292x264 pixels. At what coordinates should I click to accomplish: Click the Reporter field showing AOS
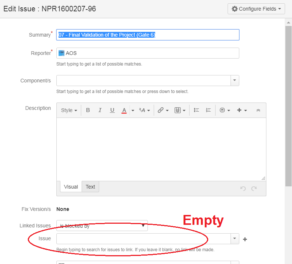[148, 53]
